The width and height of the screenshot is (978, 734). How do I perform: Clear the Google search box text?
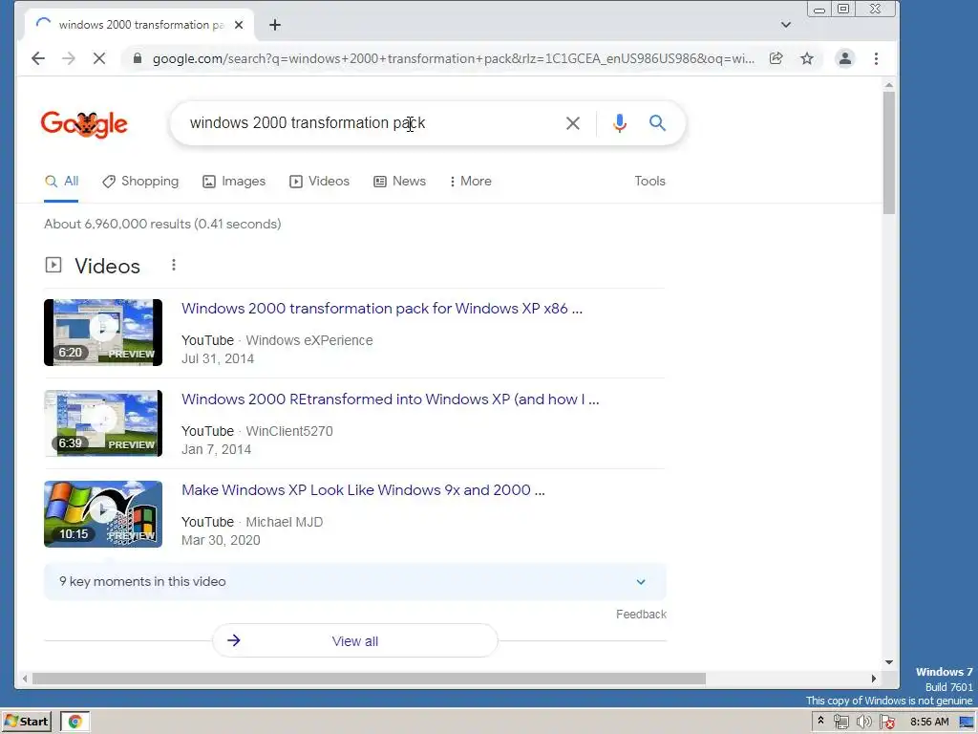(x=573, y=123)
